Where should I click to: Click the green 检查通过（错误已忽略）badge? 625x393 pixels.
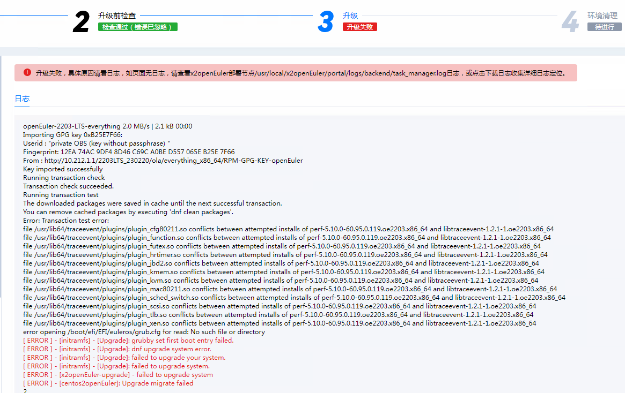pyautogui.click(x=137, y=27)
